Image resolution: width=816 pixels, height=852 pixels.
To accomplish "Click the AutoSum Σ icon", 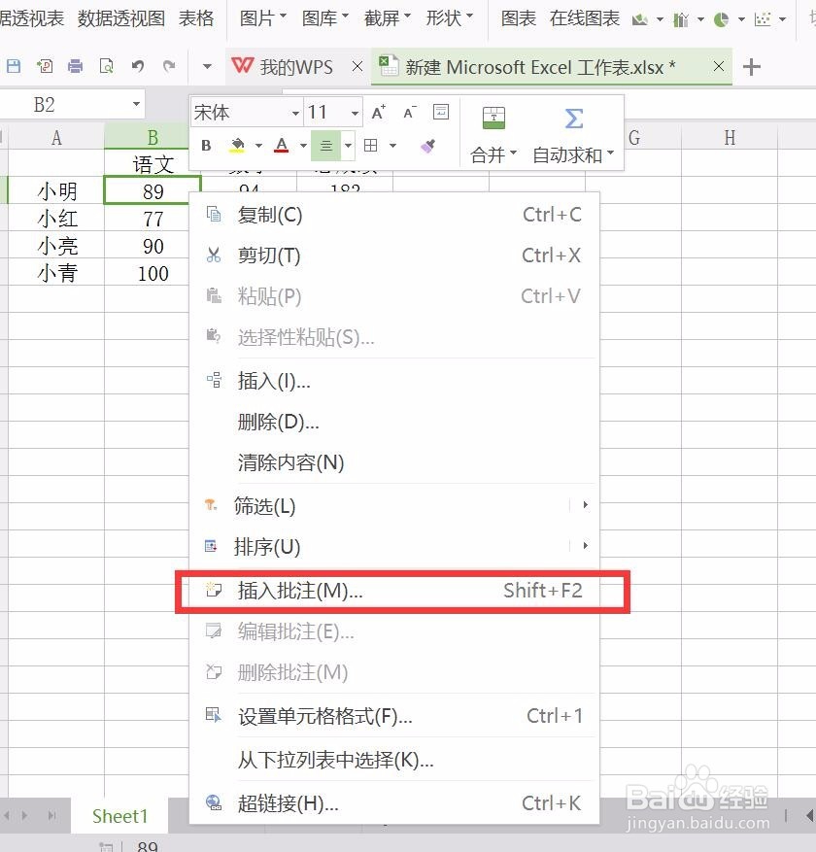I will tap(573, 117).
